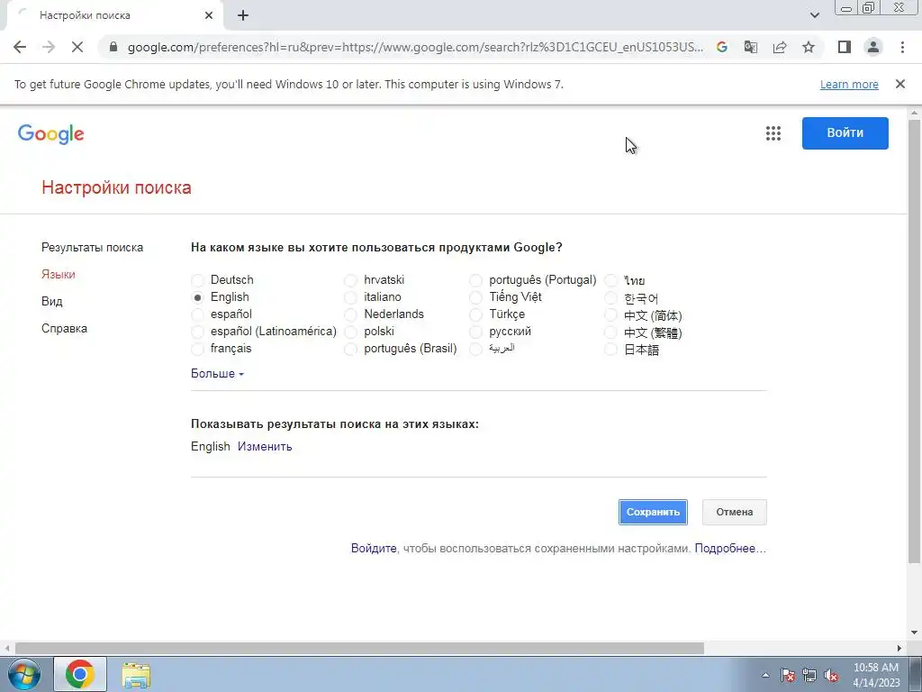Click the horizontal scrollbar thumb
The height and width of the screenshot is (692, 922).
(x=358, y=648)
